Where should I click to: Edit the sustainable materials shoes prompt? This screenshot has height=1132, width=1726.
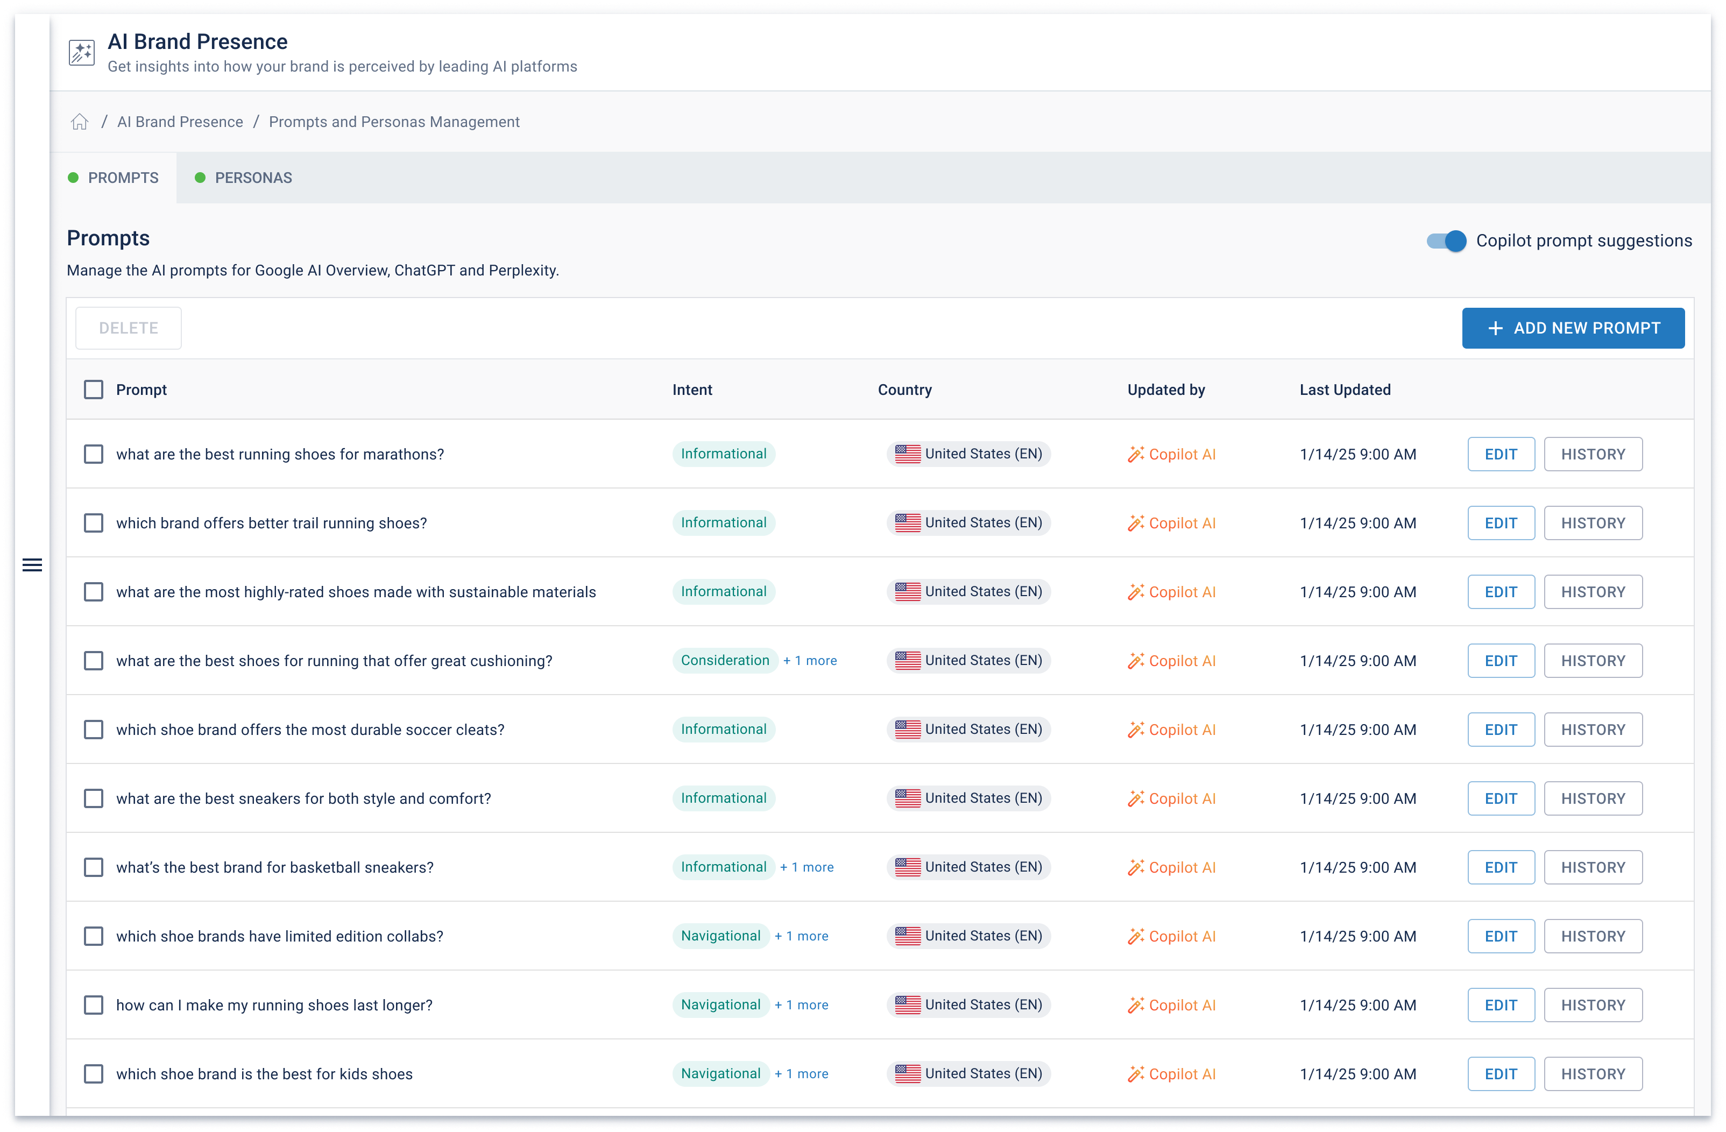pyautogui.click(x=1501, y=592)
